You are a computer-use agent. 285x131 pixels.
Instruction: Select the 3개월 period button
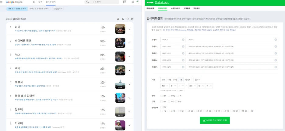coord(175,80)
